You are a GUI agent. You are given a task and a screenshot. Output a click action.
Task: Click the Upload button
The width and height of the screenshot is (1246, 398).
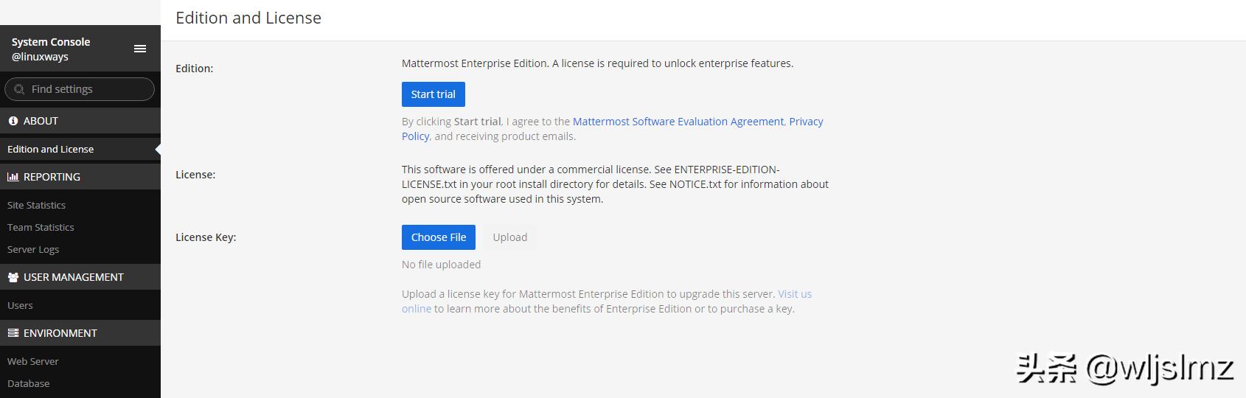(x=510, y=237)
